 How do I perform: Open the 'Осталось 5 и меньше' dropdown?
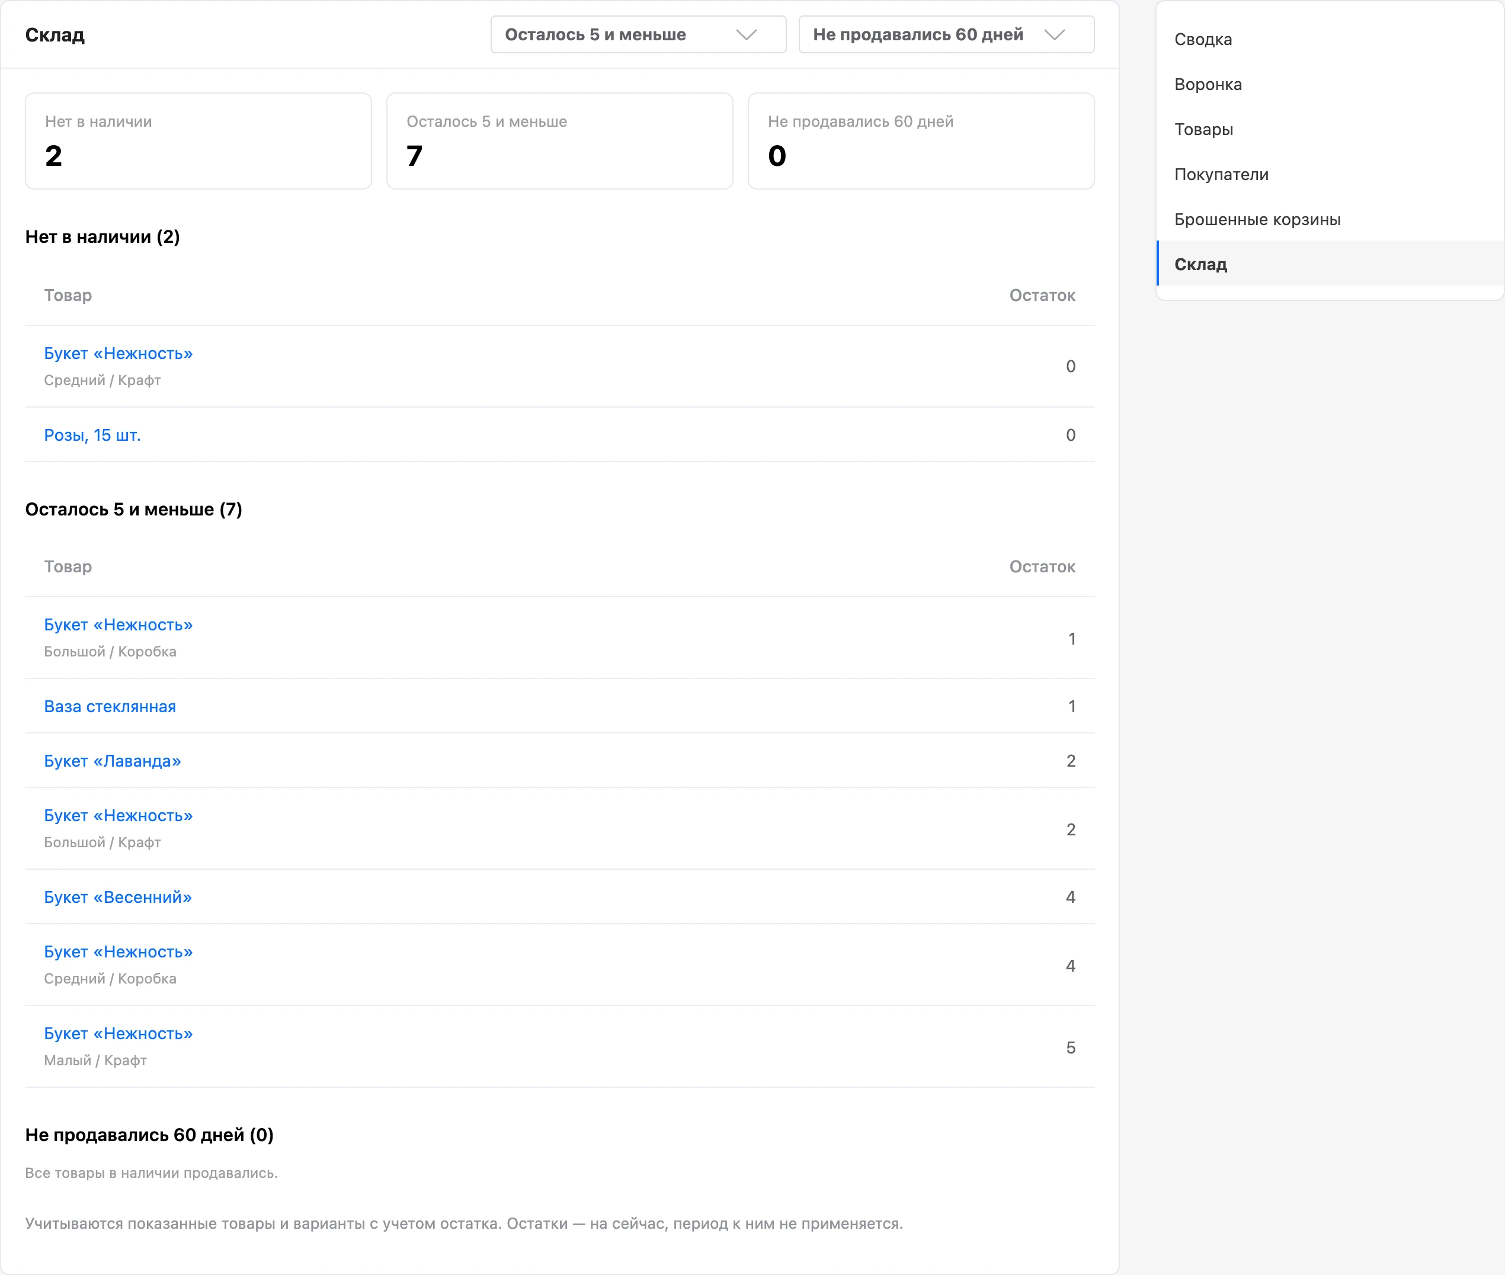click(x=638, y=35)
